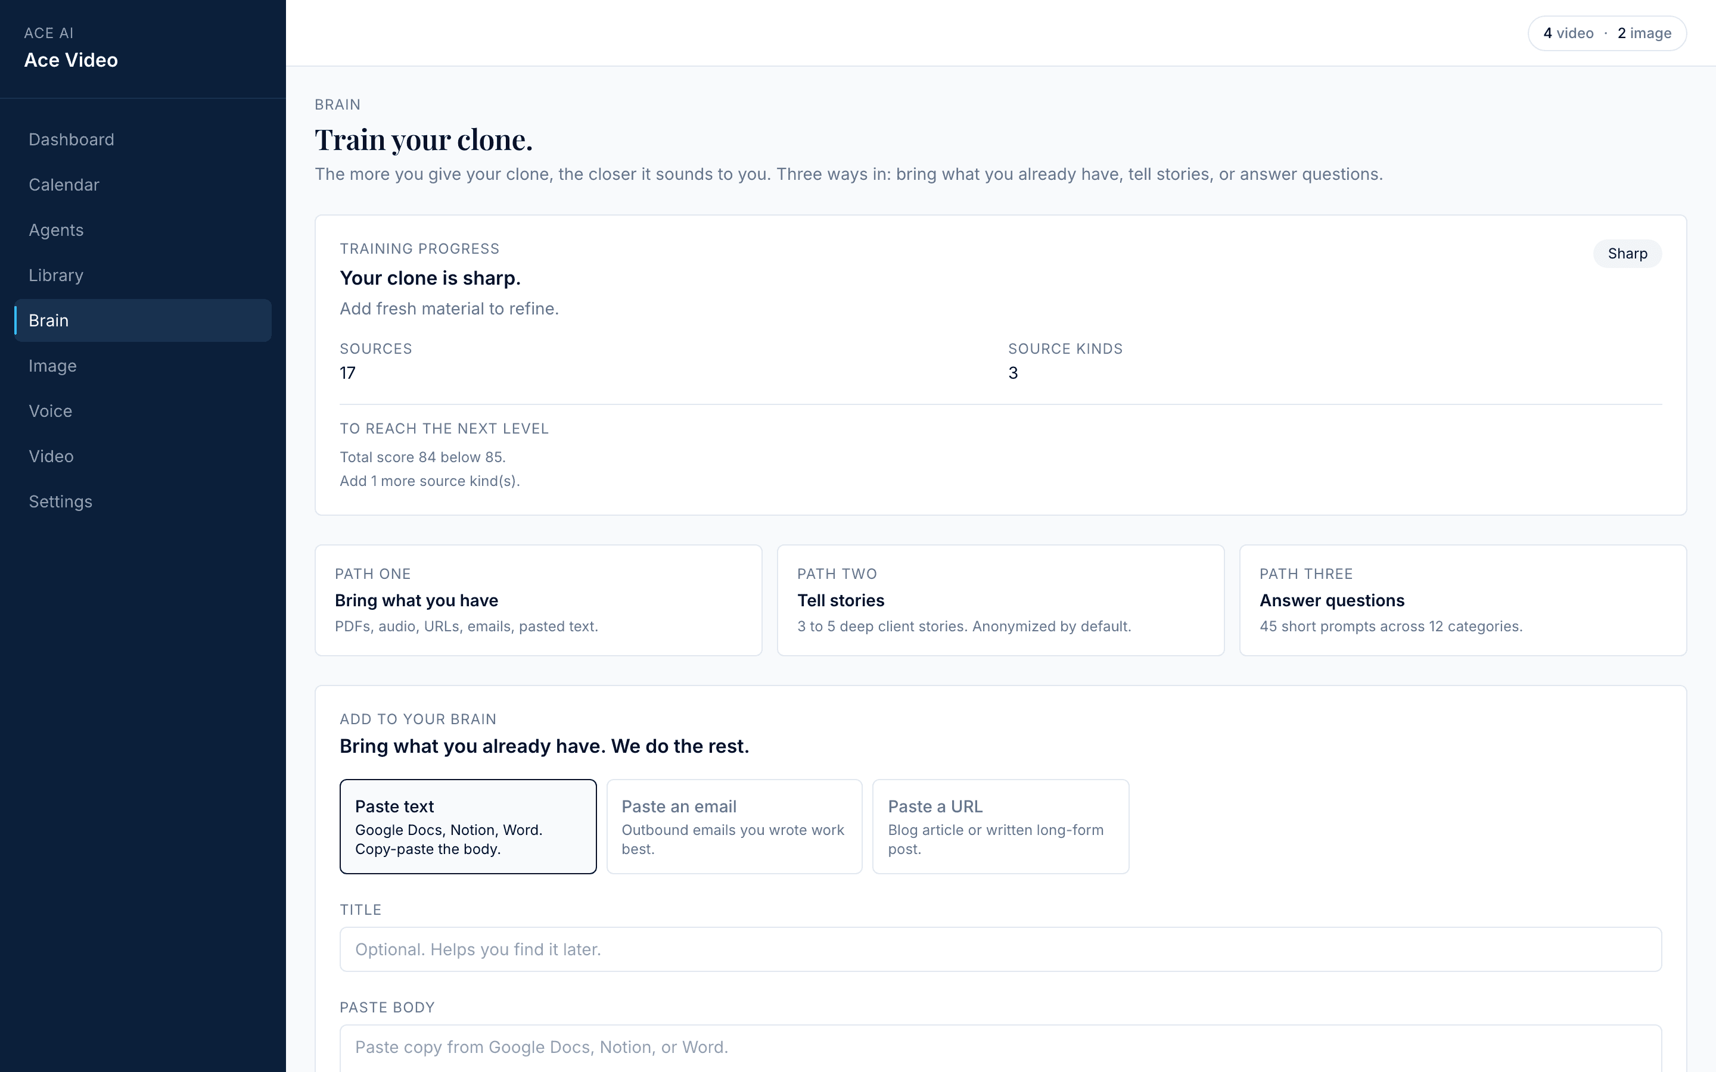Click into the Paste Body text area
The width and height of the screenshot is (1716, 1072).
[1000, 1049]
